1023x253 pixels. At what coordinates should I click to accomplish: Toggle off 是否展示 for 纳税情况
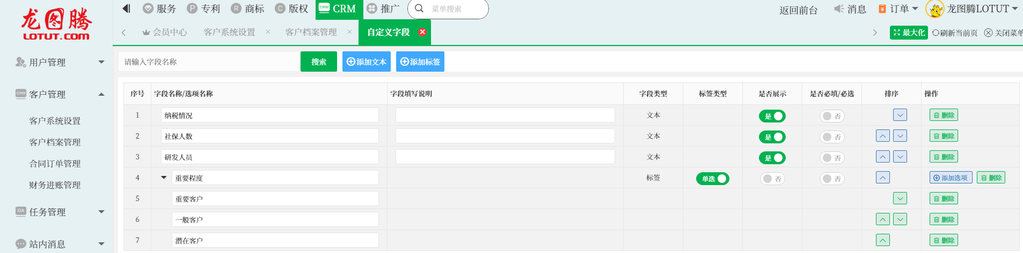(x=772, y=116)
